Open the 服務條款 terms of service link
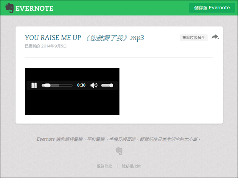Image resolution: width=238 pixels, height=178 pixels. 104,166
